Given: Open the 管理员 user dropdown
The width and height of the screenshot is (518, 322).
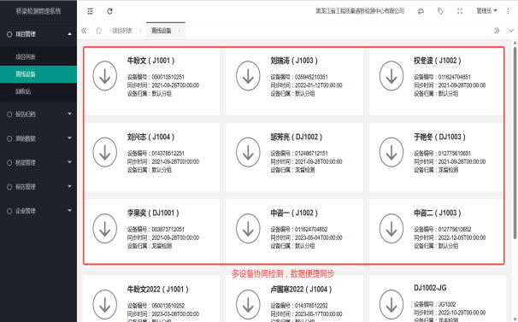Looking at the screenshot, I should point(486,11).
